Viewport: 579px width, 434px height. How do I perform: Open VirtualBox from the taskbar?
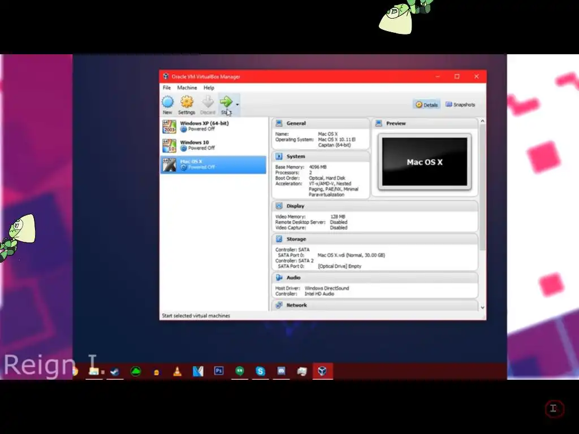(x=322, y=371)
